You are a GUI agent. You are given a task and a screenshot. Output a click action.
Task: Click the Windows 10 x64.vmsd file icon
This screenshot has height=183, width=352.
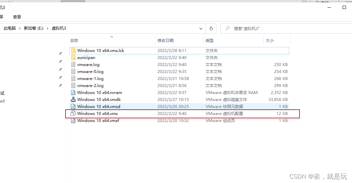[x=73, y=106]
